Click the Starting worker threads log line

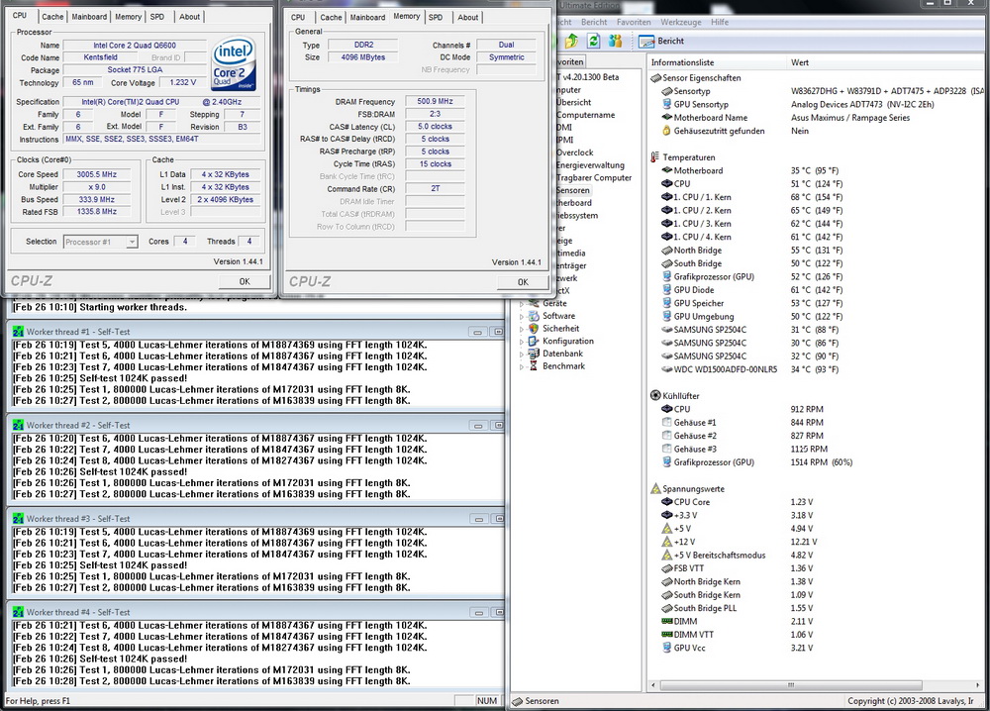[100, 308]
